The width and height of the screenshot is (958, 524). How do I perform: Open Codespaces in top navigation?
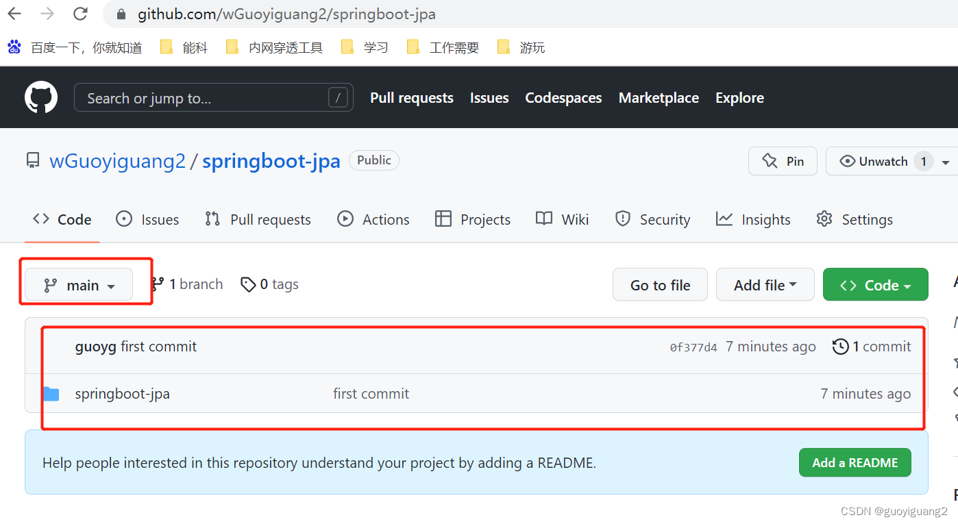click(x=563, y=98)
